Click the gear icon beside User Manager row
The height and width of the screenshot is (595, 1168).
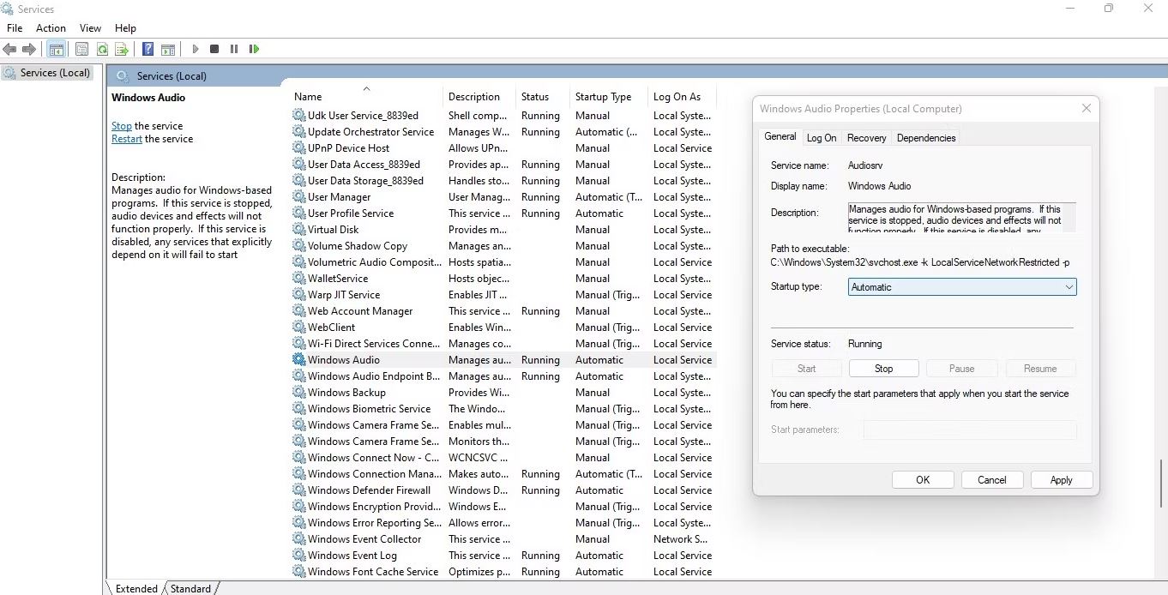point(298,197)
